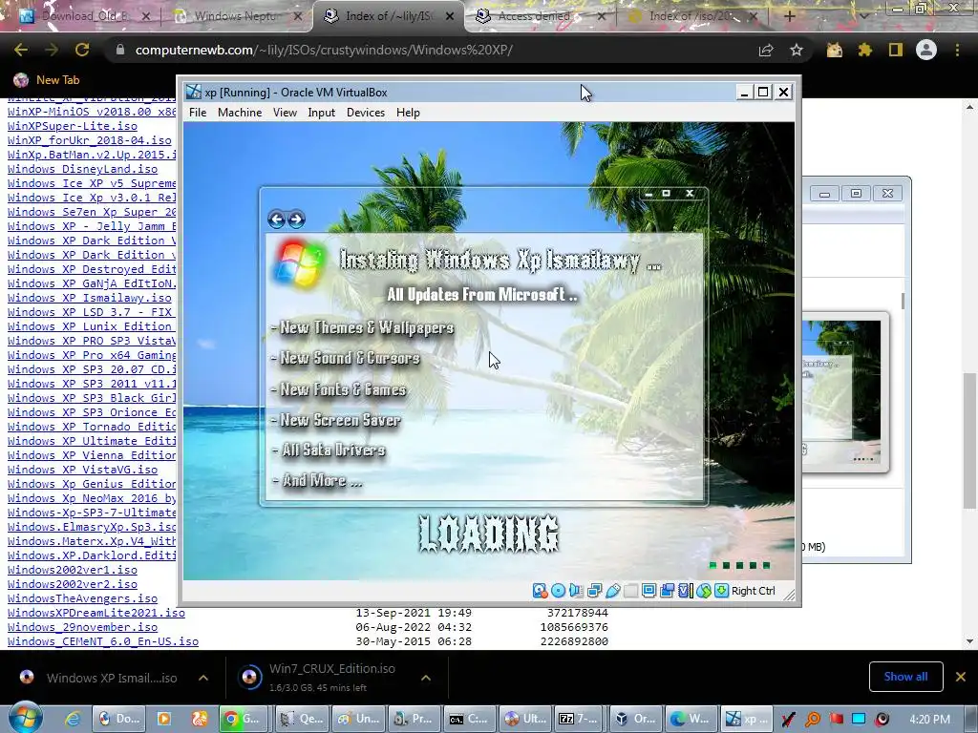Click the VirtualBox mouse integration indicator
Screen dimensions: 978x733
click(x=704, y=590)
